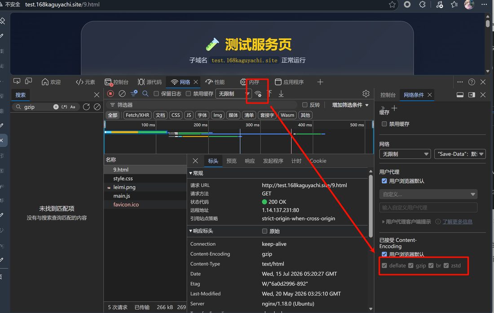Open browser favorites list icon
The image size is (494, 313).
coord(454,4)
